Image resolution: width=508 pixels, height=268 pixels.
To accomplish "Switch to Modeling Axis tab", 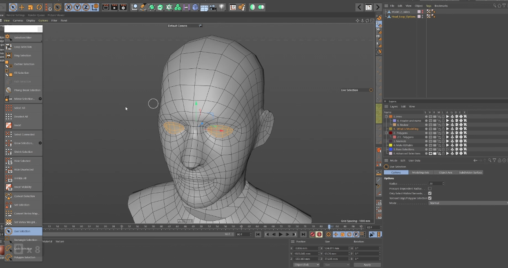I will click(x=421, y=172).
